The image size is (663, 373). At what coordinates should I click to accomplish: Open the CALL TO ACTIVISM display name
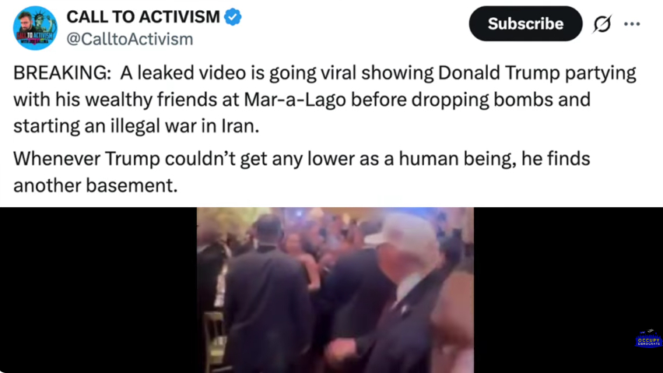click(143, 17)
